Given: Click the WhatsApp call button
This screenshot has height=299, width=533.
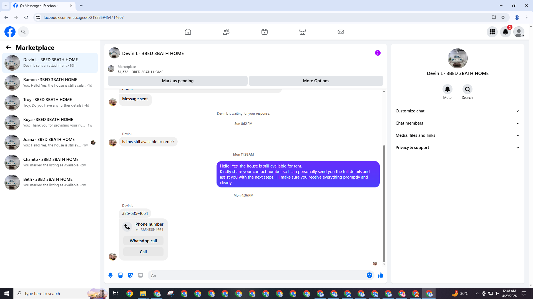Looking at the screenshot, I should 143,241.
